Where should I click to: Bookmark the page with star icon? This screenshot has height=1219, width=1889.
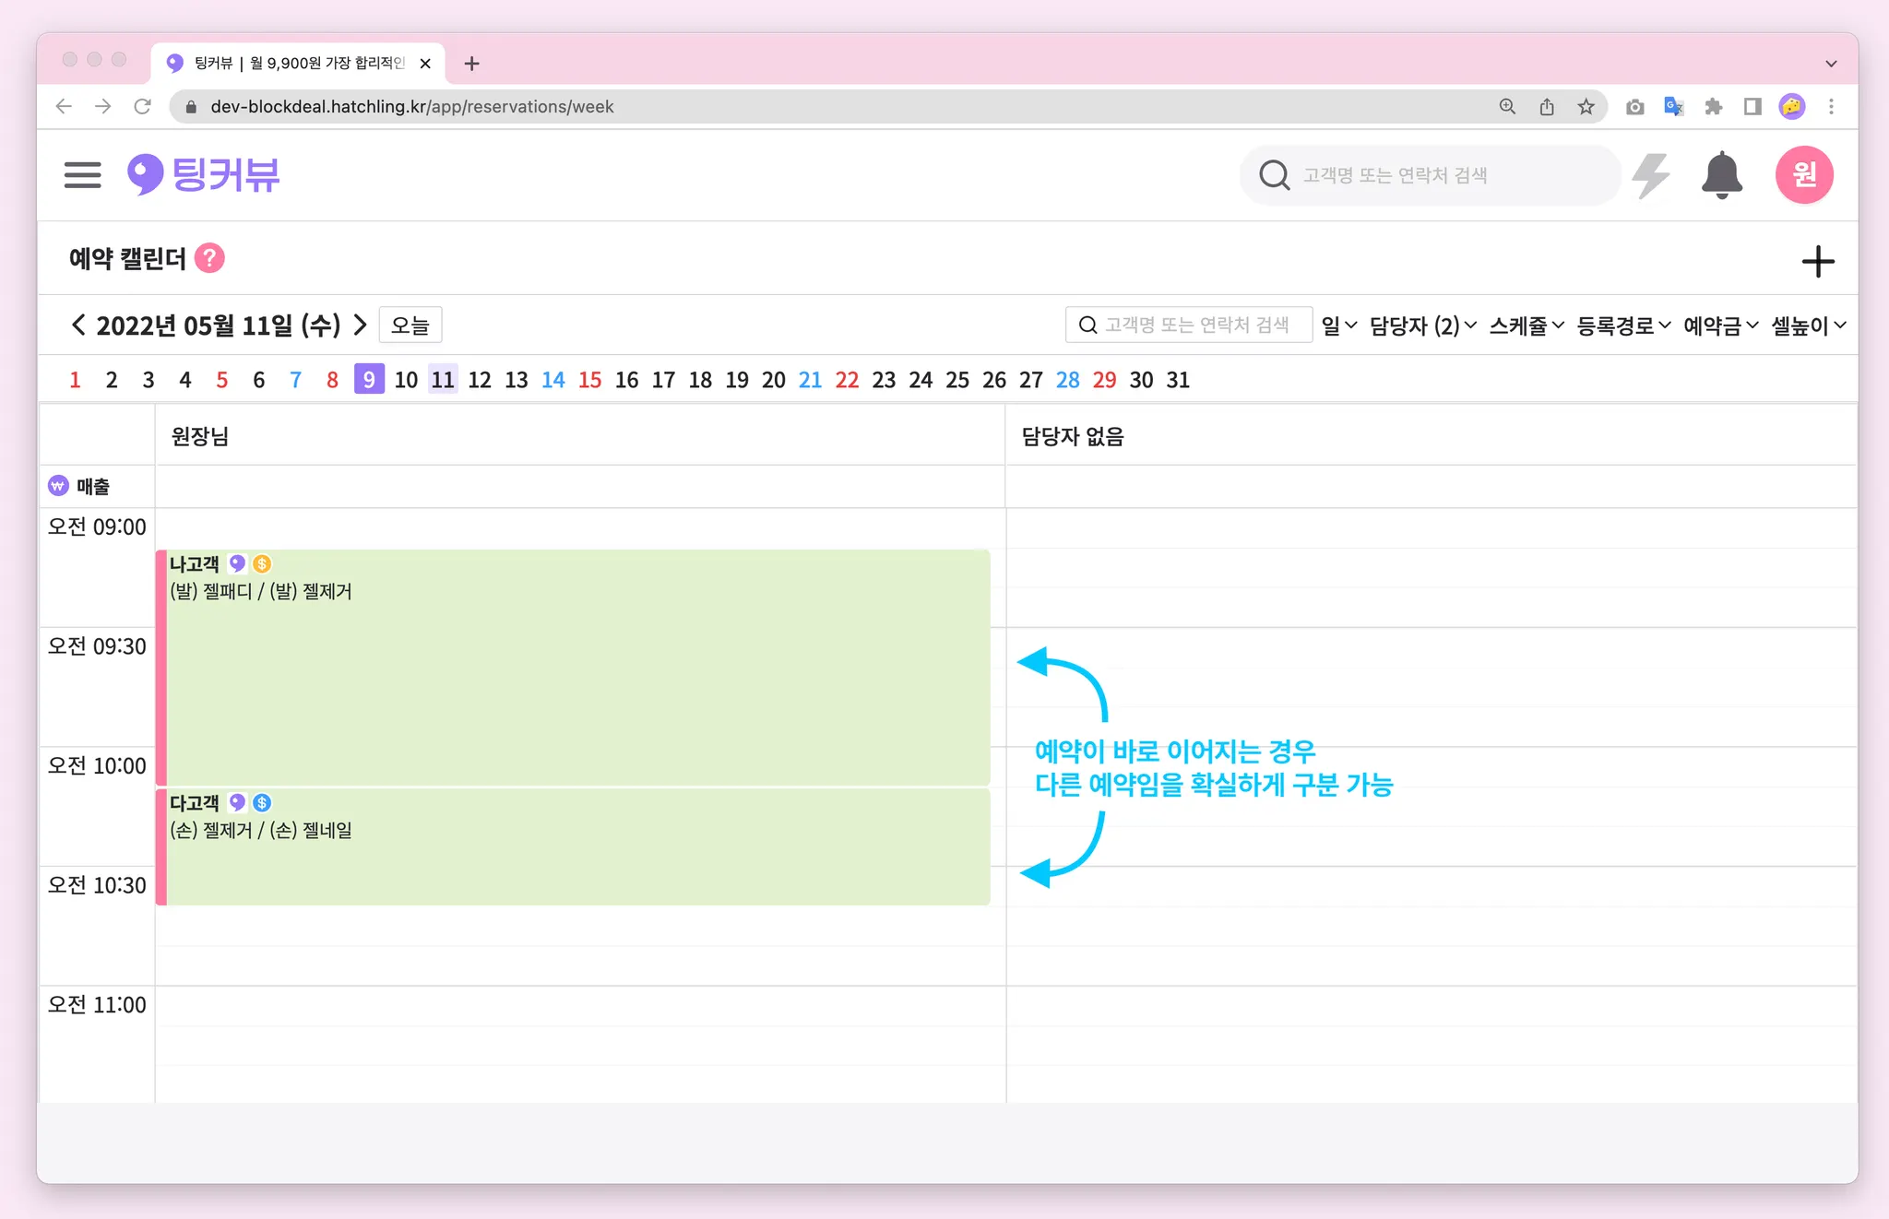click(x=1586, y=107)
